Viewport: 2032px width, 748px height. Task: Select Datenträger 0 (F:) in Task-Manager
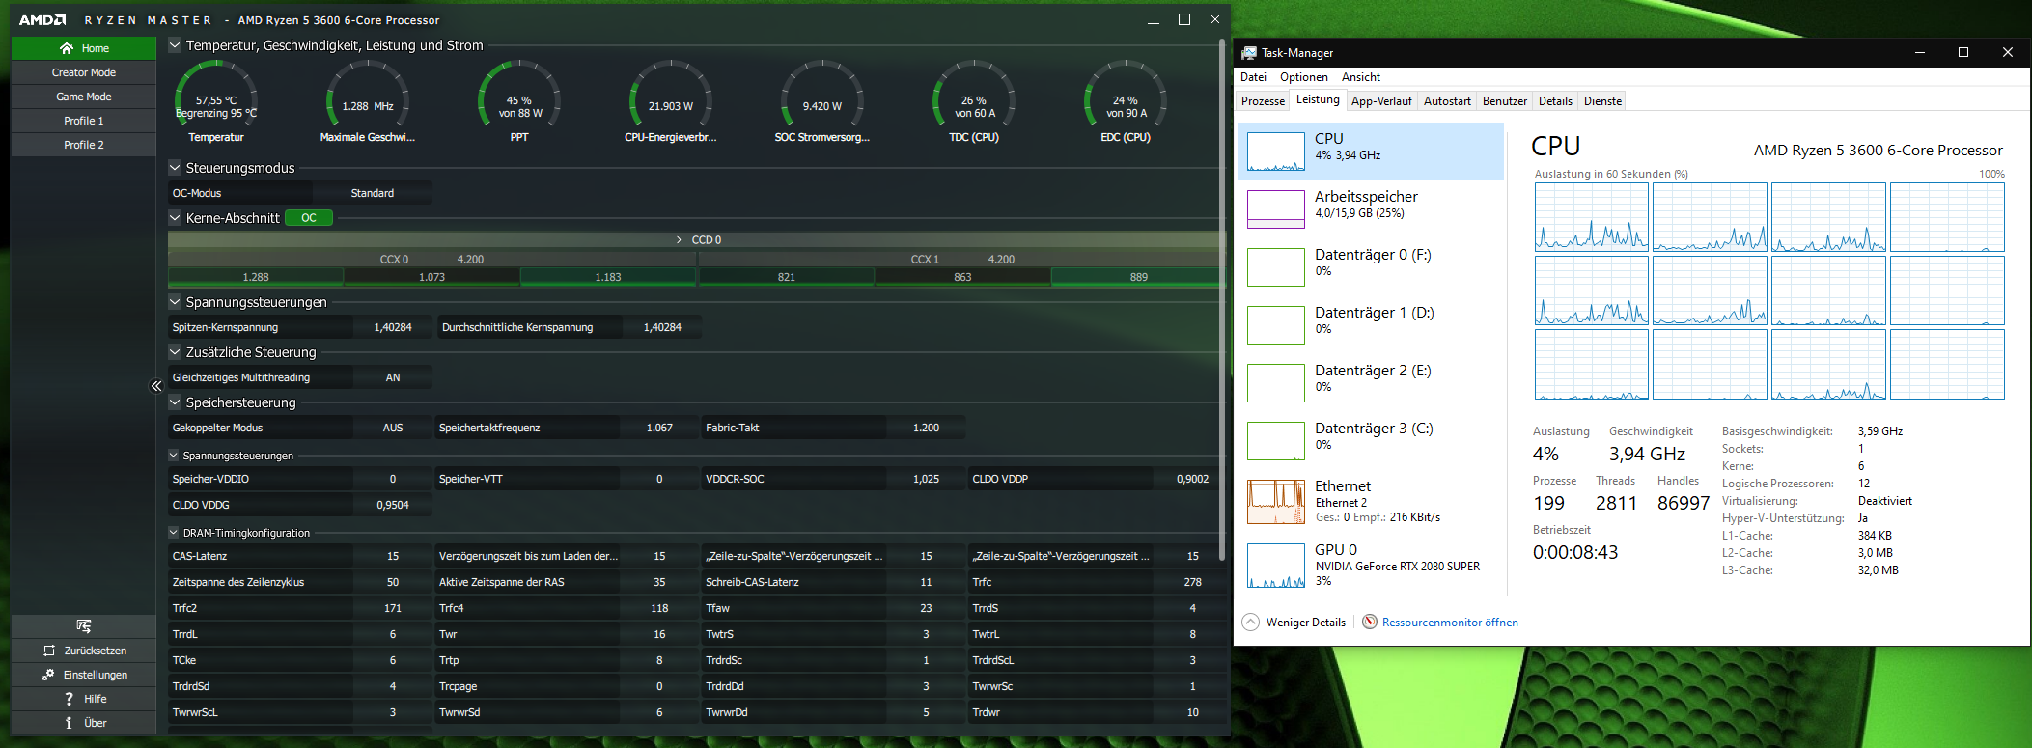tap(1371, 266)
